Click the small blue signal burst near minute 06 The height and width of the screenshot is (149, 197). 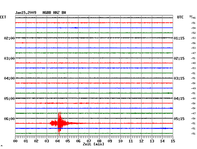pyautogui.click(x=76, y=28)
